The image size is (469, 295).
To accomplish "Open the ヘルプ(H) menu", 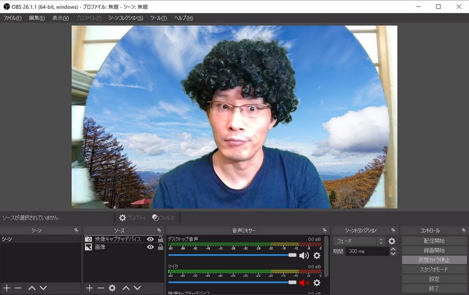I will [183, 18].
